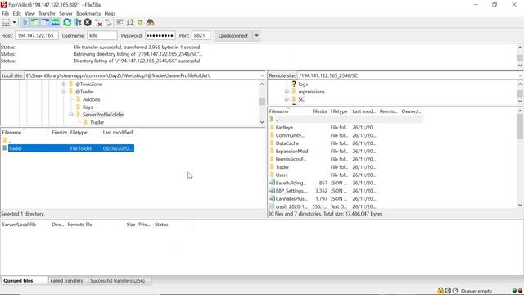Click the Username input field
This screenshot has height=295, width=524.
click(x=102, y=35)
